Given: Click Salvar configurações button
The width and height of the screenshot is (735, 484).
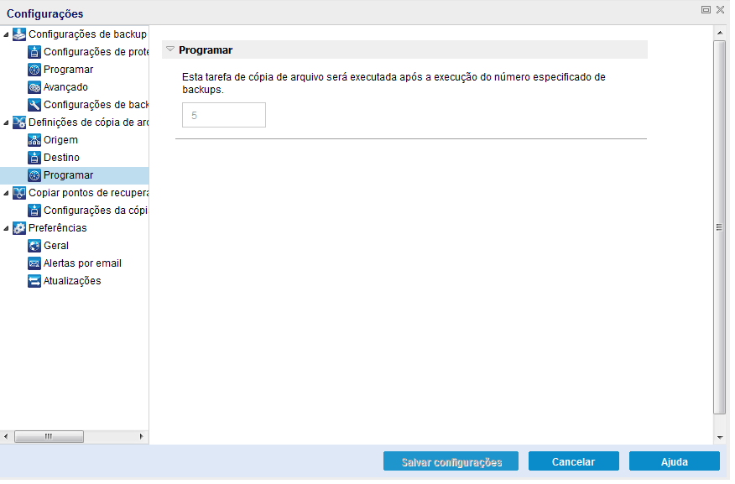Looking at the screenshot, I should pyautogui.click(x=451, y=462).
